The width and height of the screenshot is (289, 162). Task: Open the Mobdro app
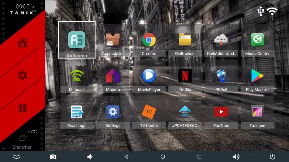(113, 76)
